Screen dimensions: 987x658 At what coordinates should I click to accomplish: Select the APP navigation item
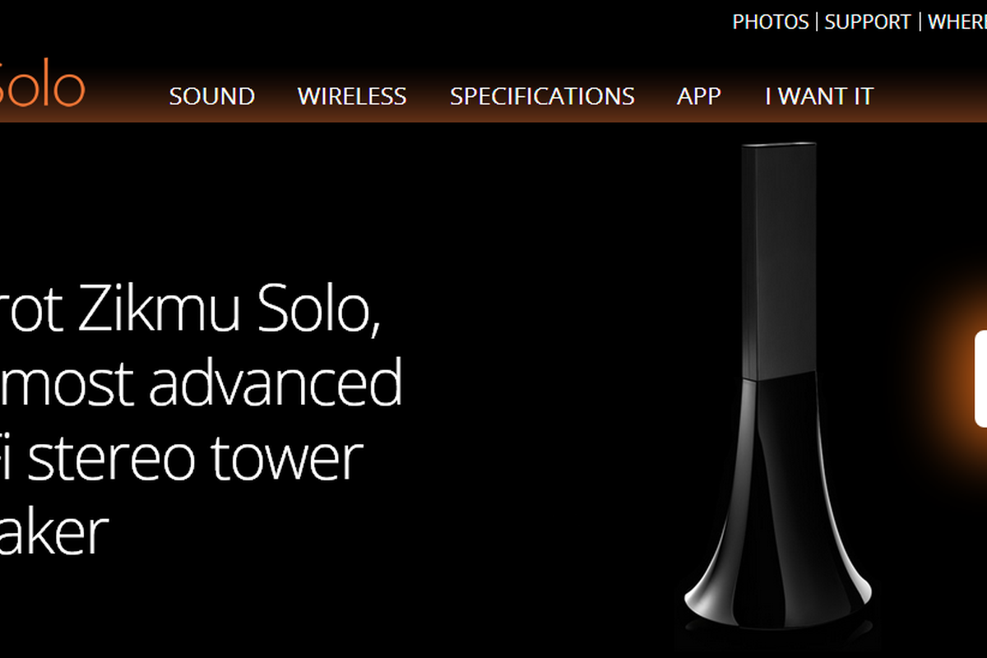699,96
